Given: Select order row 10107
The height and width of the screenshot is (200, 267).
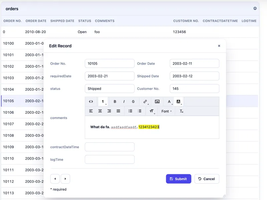Looking at the screenshot, I should click(x=22, y=124).
